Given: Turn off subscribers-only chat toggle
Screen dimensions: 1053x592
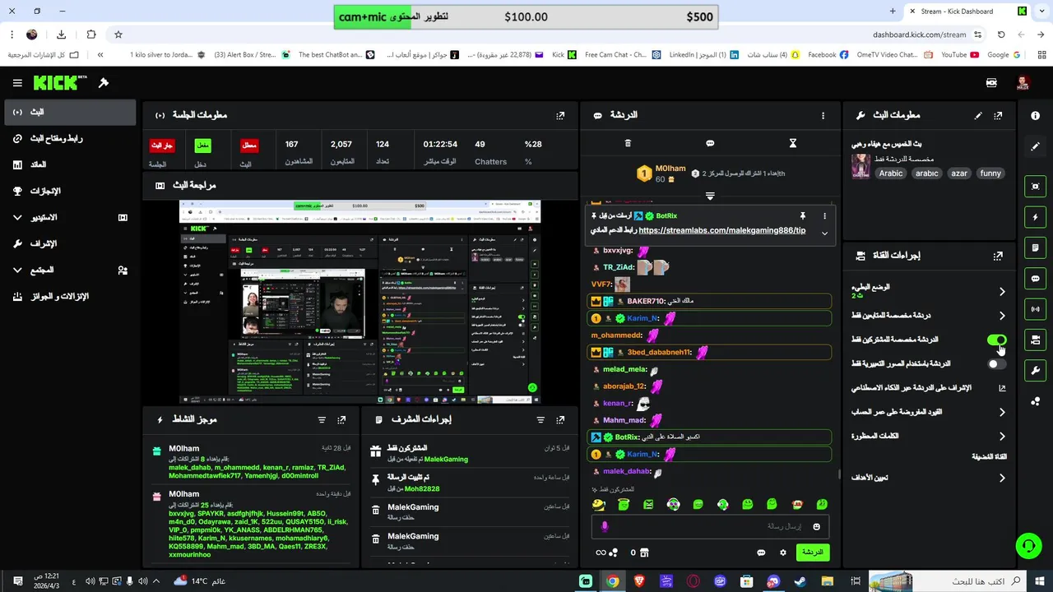Looking at the screenshot, I should (x=996, y=340).
